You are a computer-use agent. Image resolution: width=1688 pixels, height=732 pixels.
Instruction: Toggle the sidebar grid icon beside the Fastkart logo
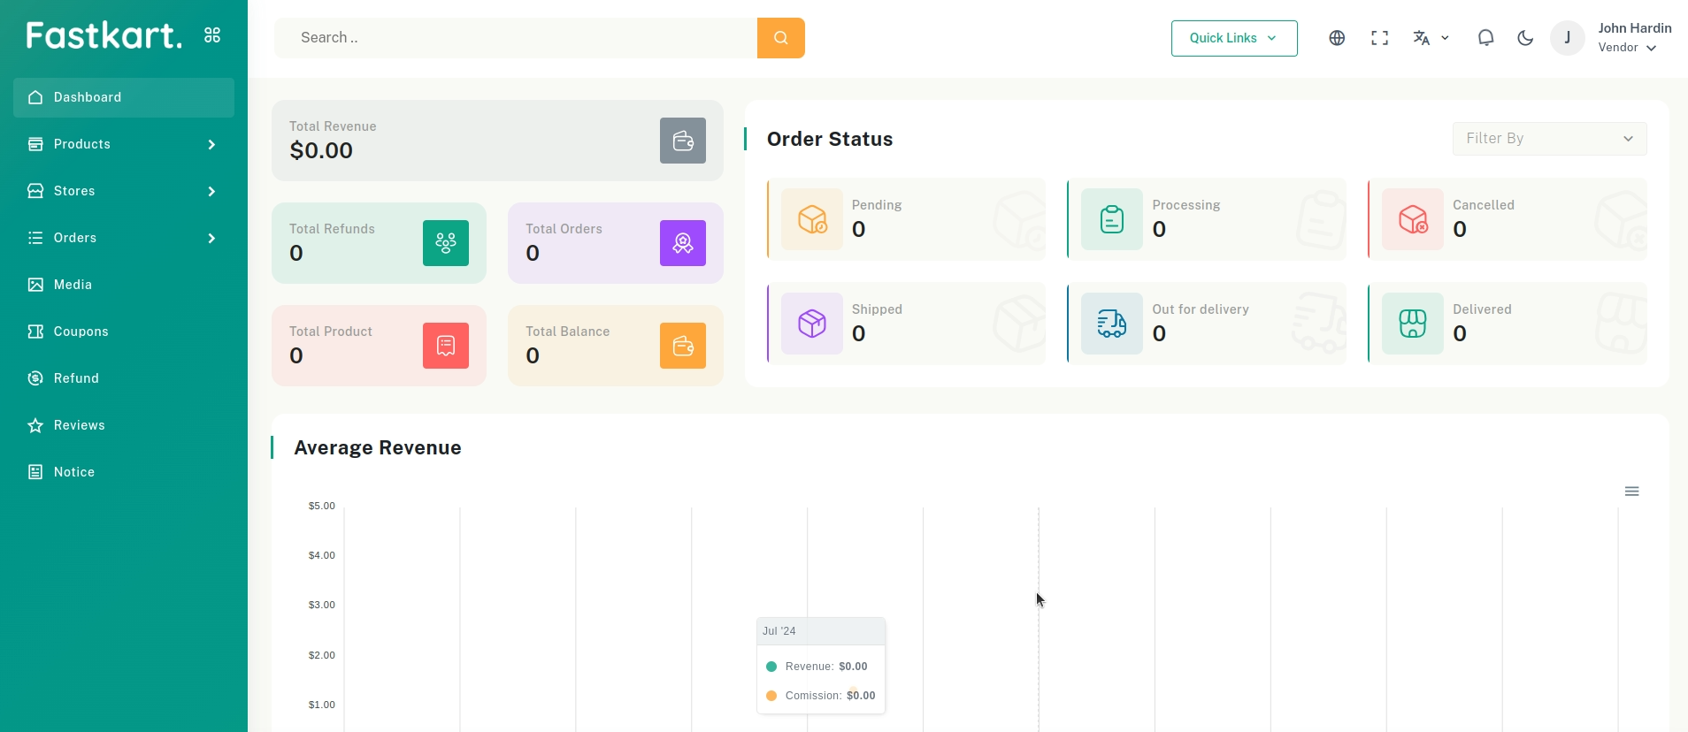tap(212, 35)
